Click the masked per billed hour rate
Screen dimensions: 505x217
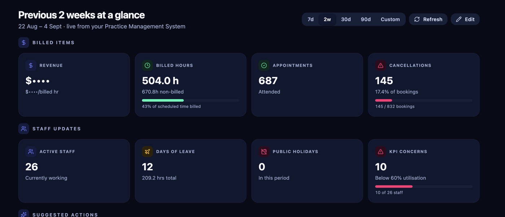[42, 92]
